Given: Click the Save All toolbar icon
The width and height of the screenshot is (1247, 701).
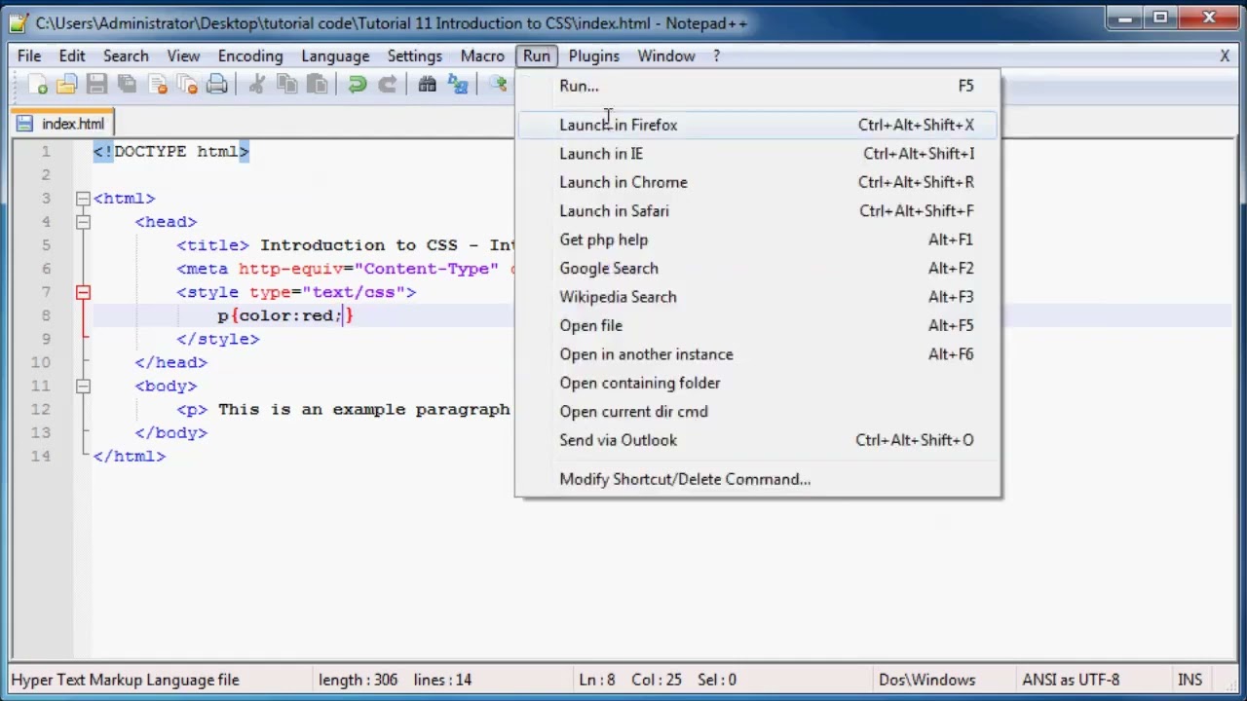Looking at the screenshot, I should [127, 86].
